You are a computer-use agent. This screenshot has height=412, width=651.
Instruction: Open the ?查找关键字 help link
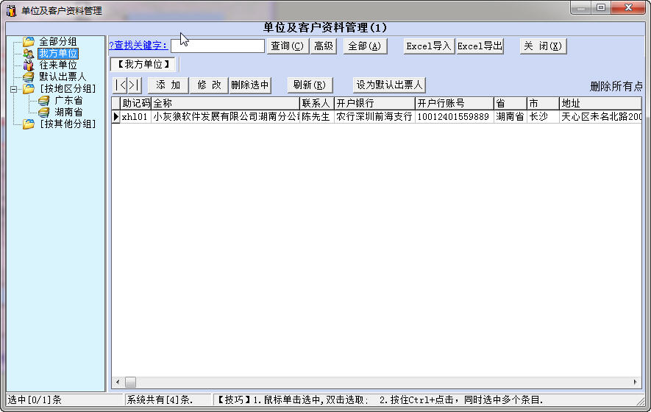138,46
